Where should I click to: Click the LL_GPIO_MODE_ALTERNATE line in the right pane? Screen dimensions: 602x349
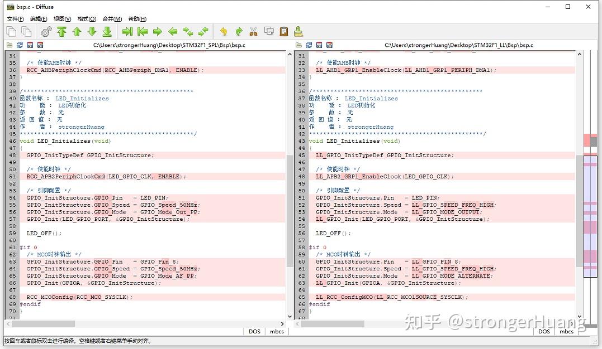tap(442, 276)
